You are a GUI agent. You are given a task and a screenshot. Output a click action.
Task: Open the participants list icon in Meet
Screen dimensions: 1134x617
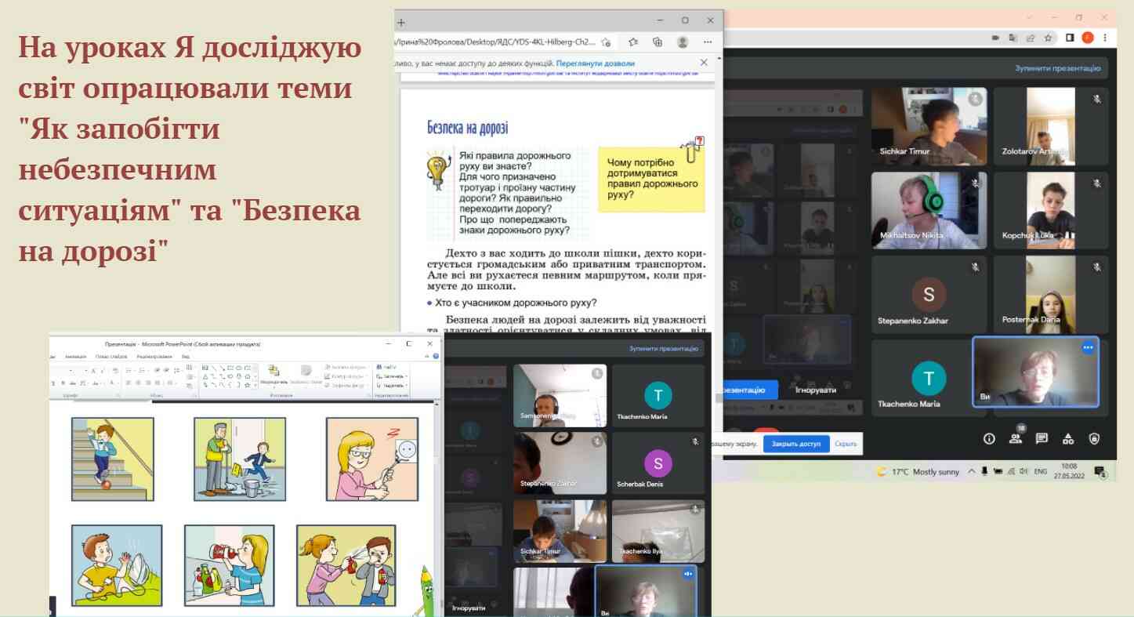click(1016, 438)
